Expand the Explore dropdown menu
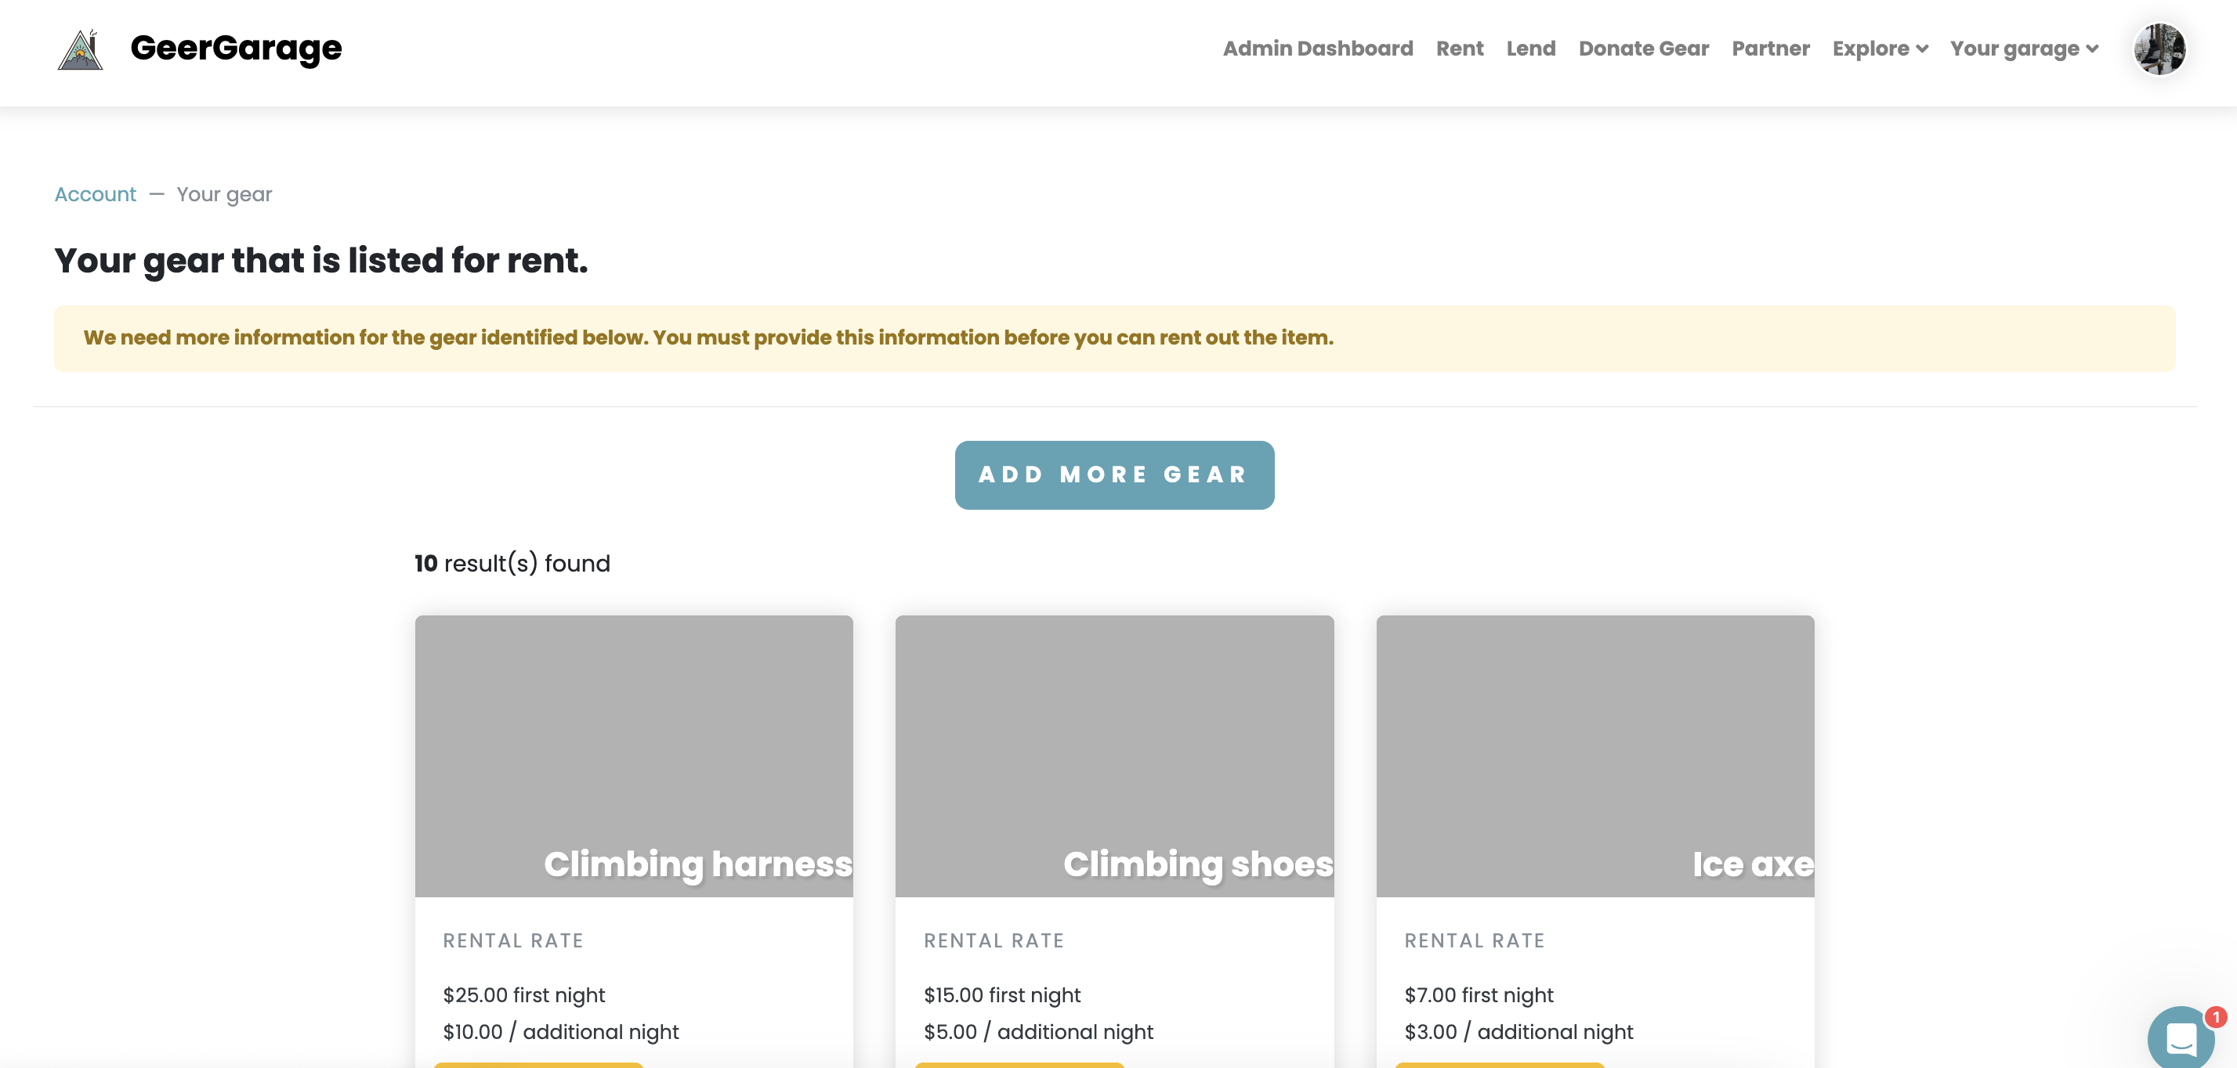 coord(1880,49)
